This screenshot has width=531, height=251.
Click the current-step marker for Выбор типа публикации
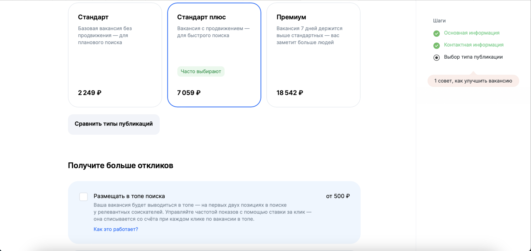click(x=436, y=57)
